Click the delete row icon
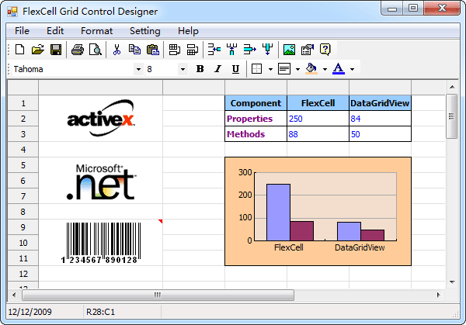466x325 pixels. [249, 50]
